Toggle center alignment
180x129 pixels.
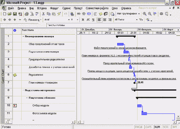pos(105,20)
